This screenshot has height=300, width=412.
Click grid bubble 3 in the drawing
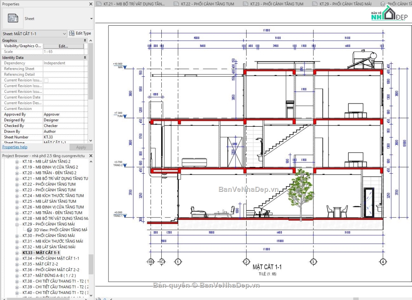tap(313, 262)
